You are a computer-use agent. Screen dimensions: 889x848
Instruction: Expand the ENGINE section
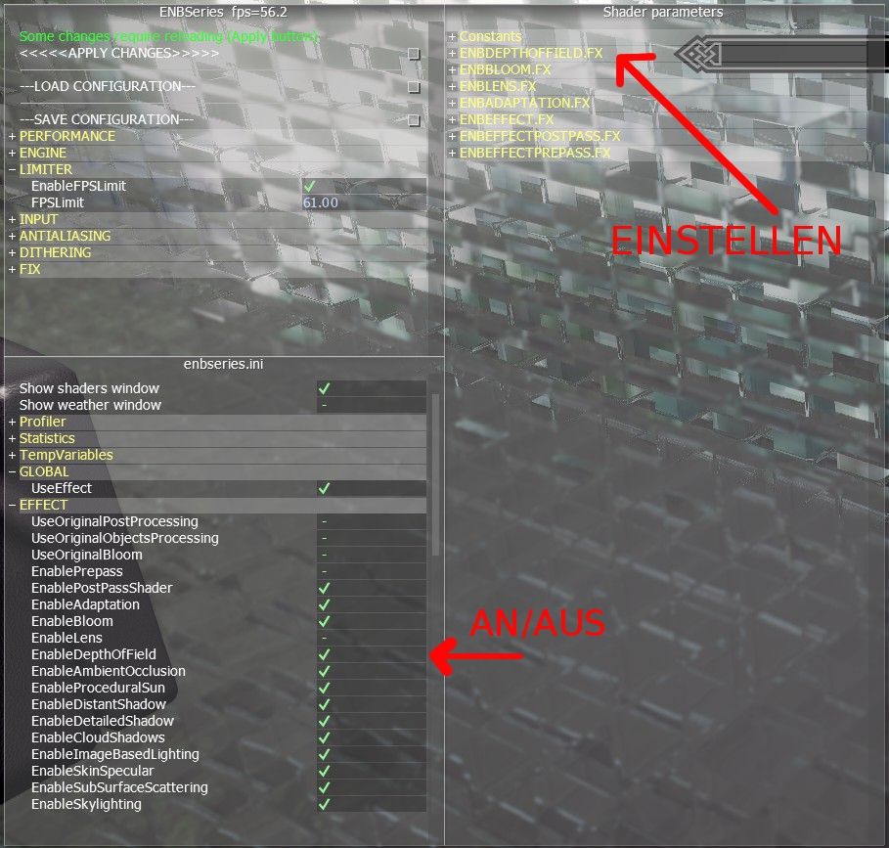(12, 153)
